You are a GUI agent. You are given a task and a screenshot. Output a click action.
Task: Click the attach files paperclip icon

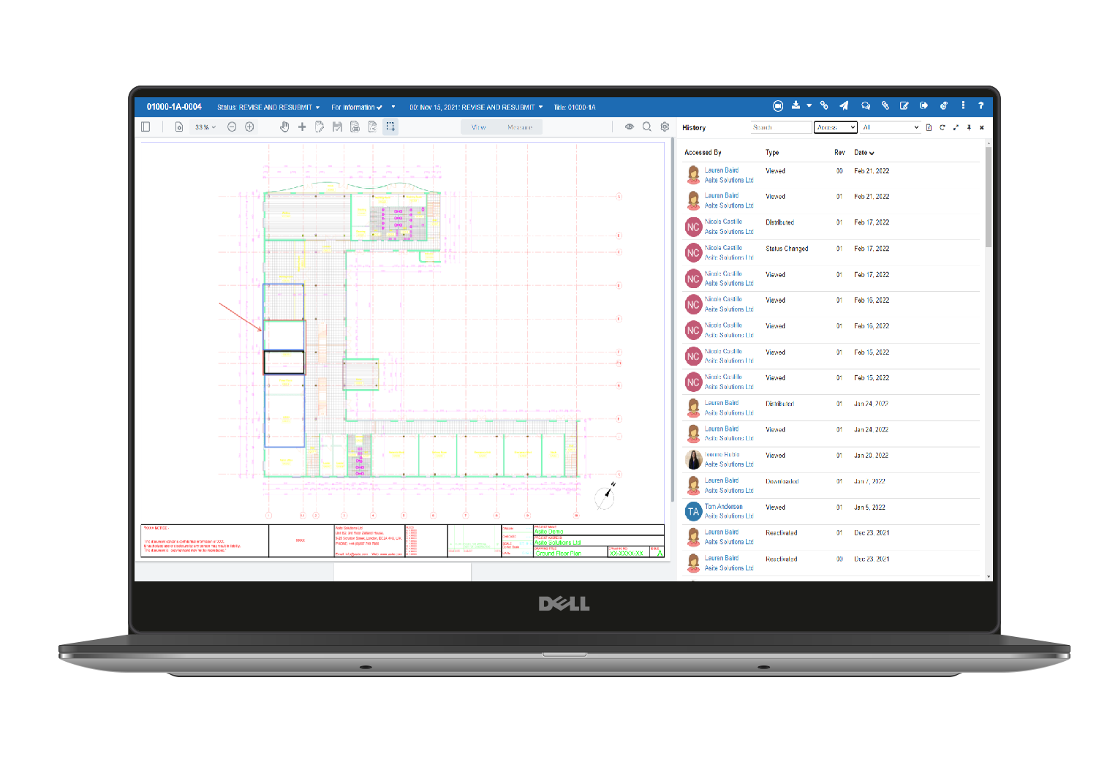pyautogui.click(x=885, y=106)
